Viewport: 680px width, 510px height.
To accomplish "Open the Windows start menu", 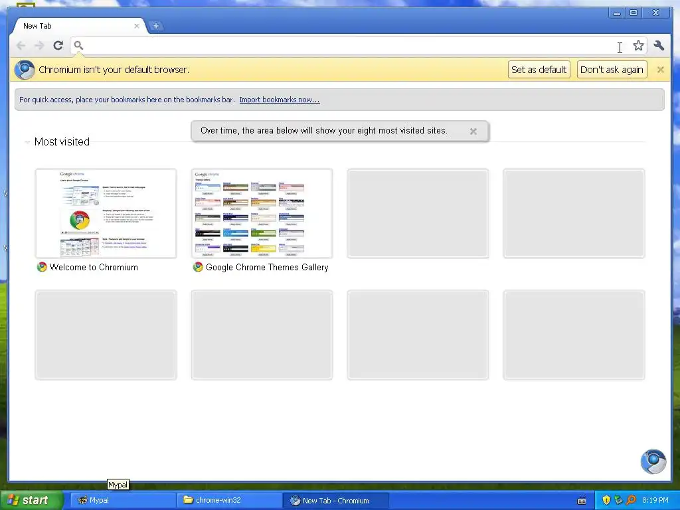I will (31, 500).
